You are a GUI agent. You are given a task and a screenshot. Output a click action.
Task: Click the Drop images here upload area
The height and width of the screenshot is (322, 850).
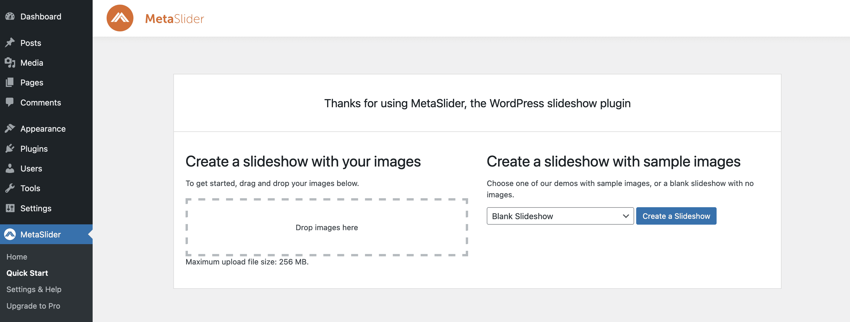click(326, 227)
